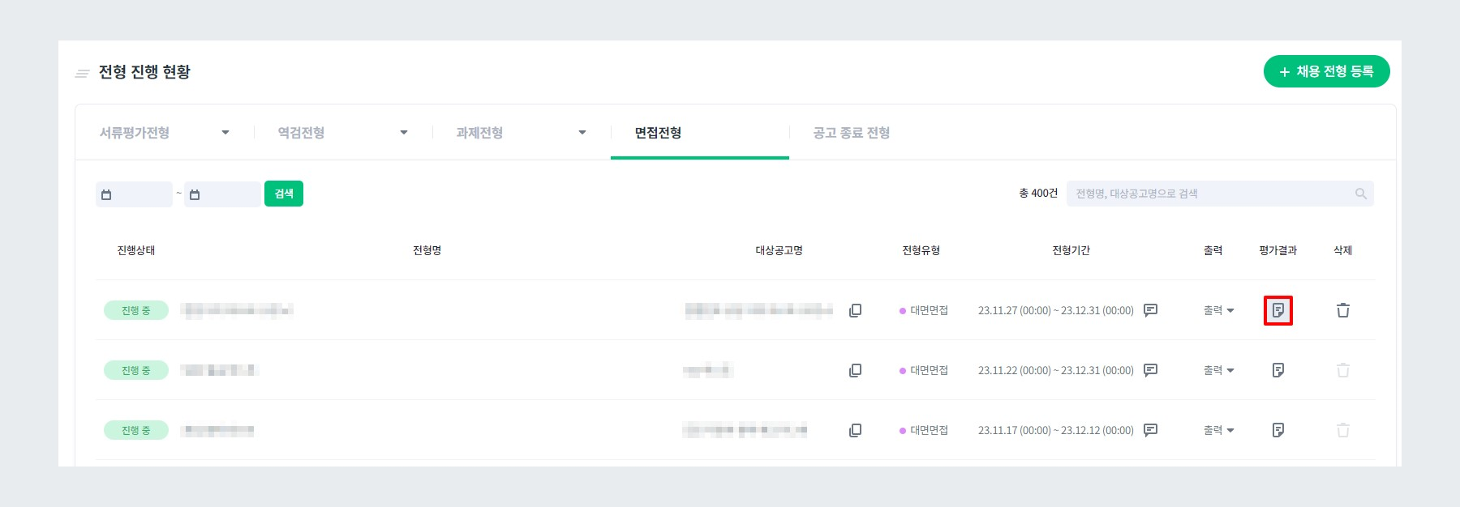
Task: Click the + 채용 전형 등록 button
Action: (x=1326, y=71)
